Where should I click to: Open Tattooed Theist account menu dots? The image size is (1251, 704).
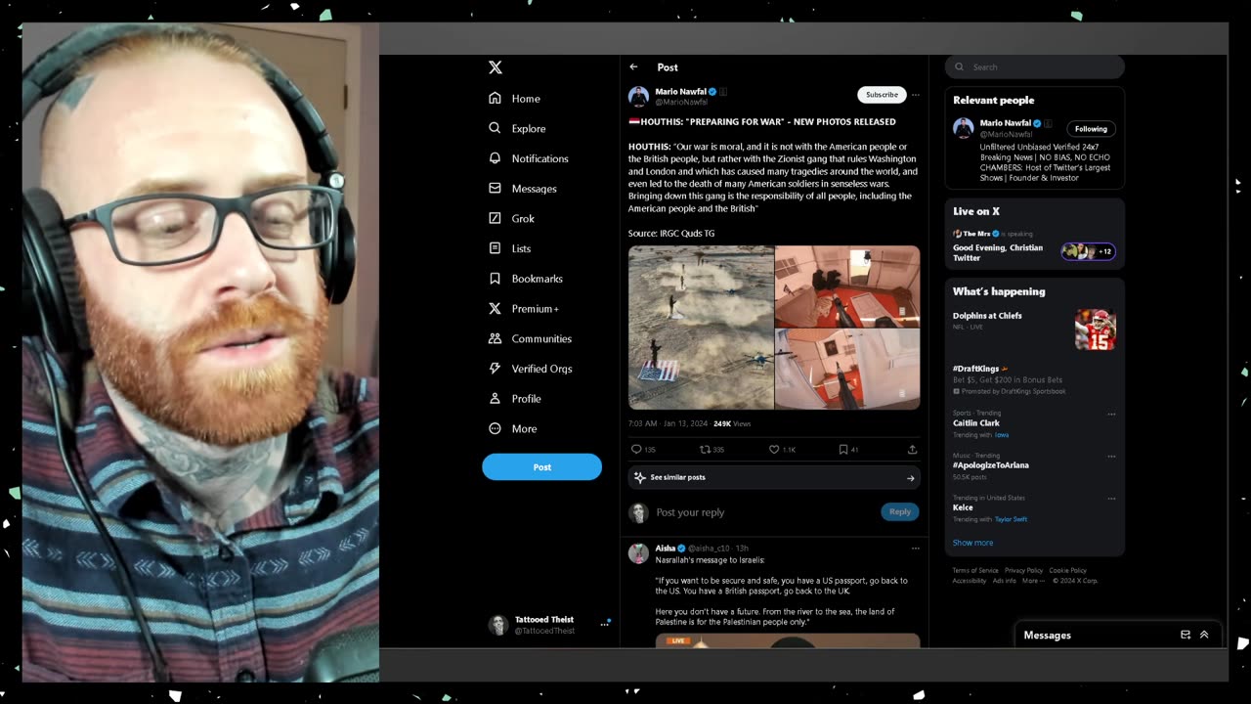(x=604, y=625)
